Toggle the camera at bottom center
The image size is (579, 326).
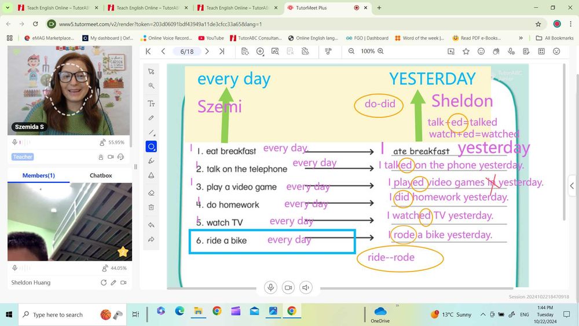point(288,287)
